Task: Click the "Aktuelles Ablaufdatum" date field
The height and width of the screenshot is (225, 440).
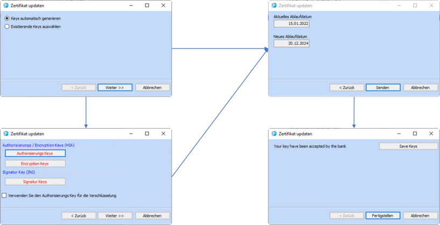Action: 291,24
